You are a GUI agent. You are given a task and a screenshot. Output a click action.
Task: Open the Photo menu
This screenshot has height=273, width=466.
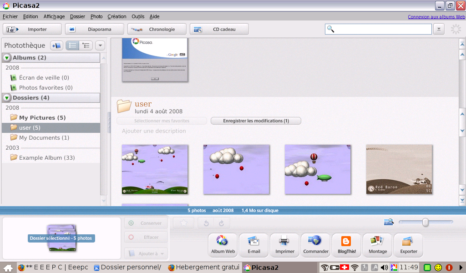[x=96, y=17]
